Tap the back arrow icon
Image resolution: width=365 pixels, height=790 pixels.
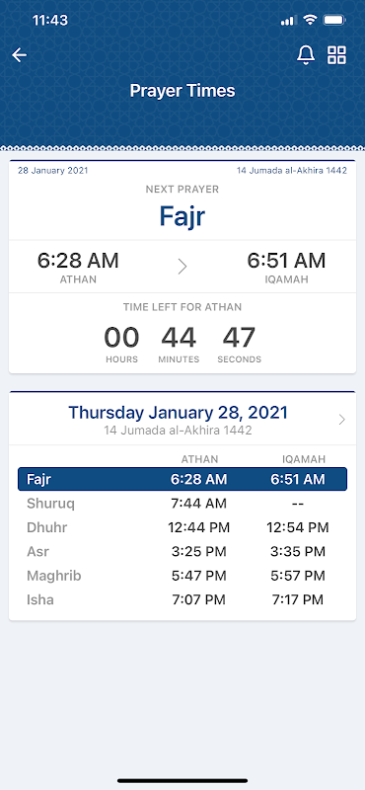point(19,55)
